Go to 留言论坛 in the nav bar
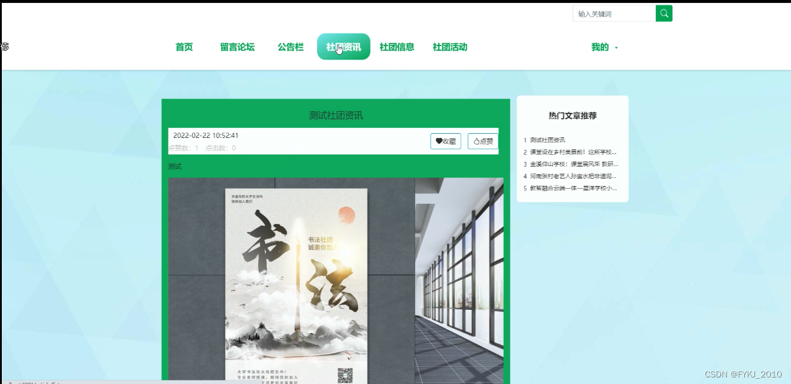This screenshot has width=791, height=384. point(238,47)
